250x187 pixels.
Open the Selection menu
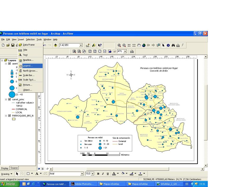[30, 39]
